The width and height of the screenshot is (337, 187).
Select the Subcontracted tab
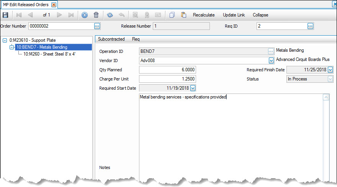coord(111,39)
